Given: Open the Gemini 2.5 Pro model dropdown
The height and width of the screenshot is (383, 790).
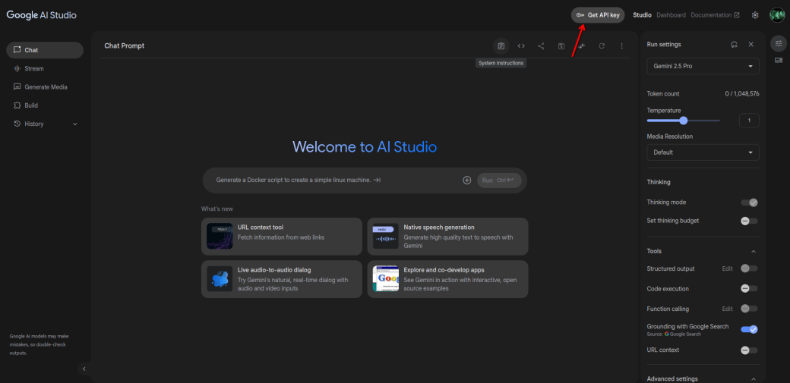Looking at the screenshot, I should (x=703, y=66).
